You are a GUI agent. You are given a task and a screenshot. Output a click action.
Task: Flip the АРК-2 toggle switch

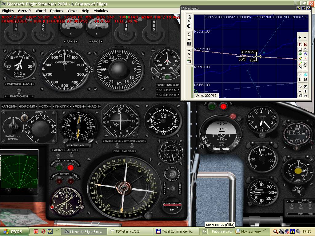[71, 155]
